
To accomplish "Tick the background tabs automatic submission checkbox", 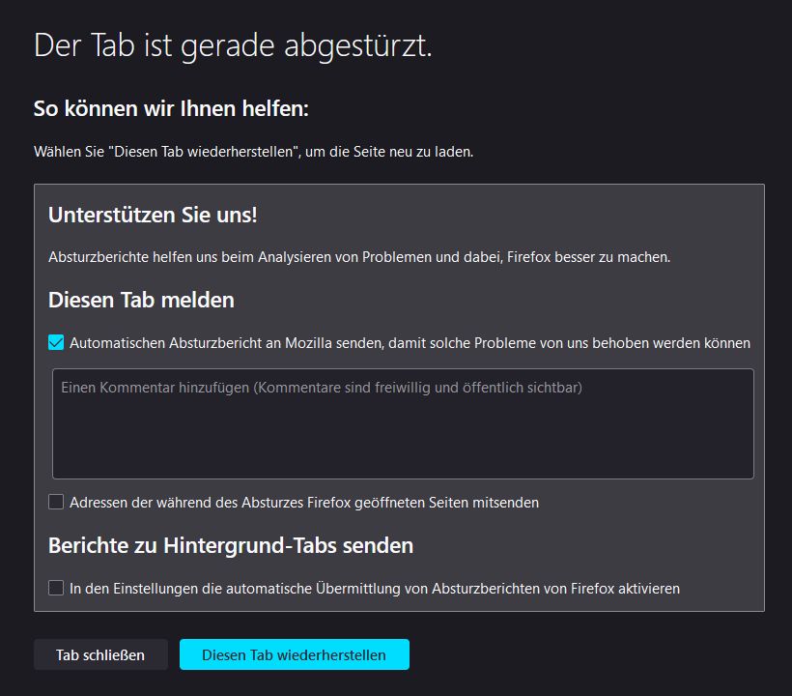I will [56, 587].
